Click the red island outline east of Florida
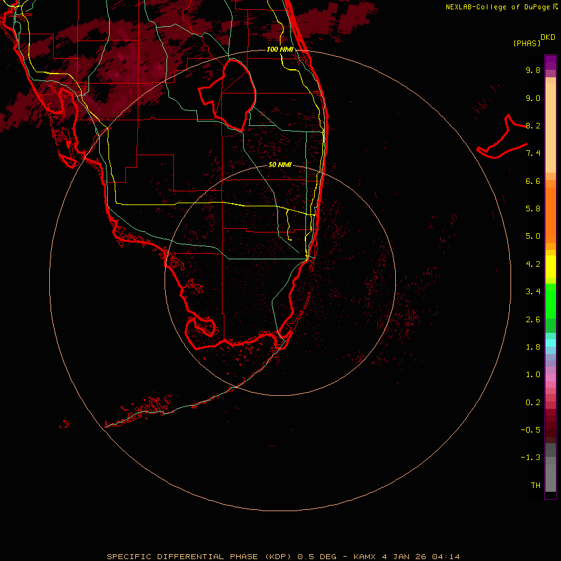The height and width of the screenshot is (561, 561). 502,137
